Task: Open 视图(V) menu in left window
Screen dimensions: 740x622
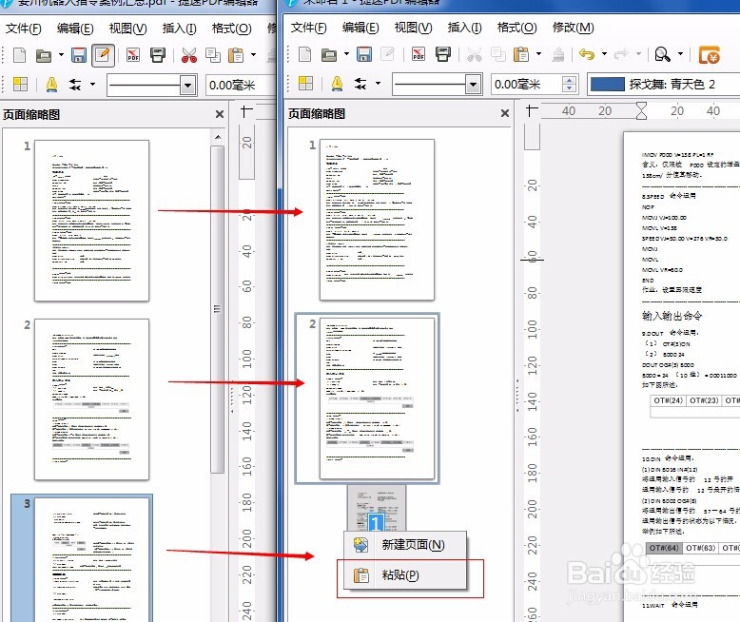Action: [127, 29]
